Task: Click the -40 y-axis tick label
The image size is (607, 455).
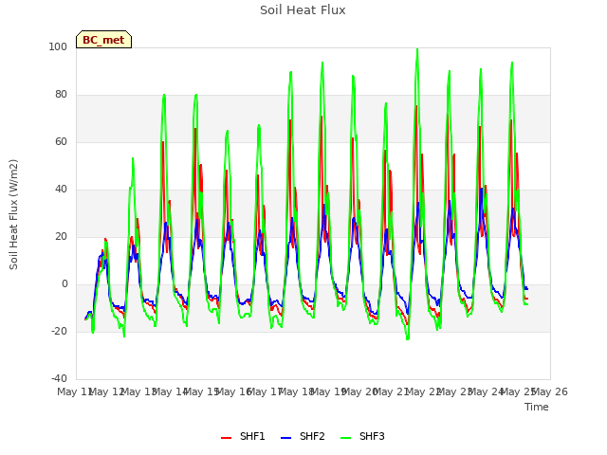Action: 59,378
